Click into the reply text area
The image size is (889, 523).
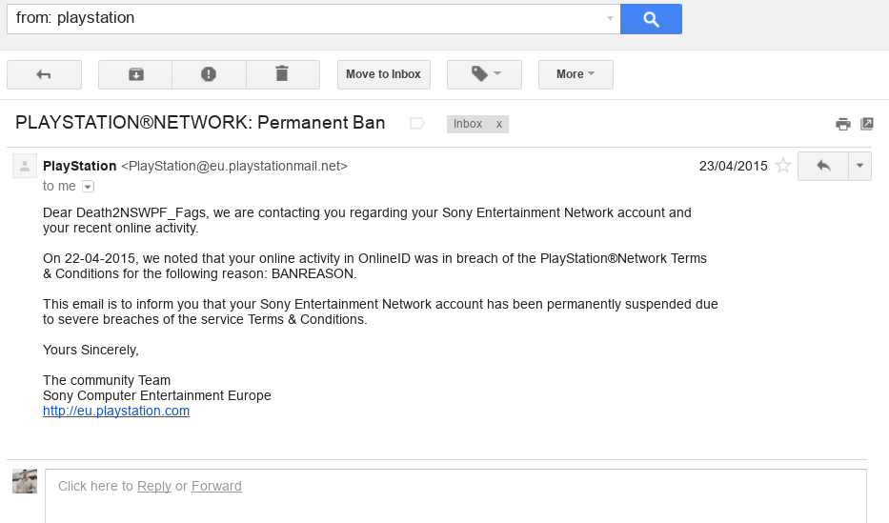[455, 495]
